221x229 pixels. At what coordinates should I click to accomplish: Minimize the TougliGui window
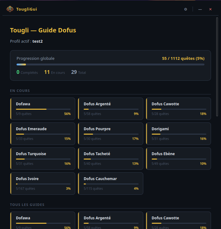(200, 9)
